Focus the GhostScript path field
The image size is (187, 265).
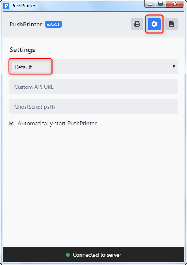[x=93, y=107]
